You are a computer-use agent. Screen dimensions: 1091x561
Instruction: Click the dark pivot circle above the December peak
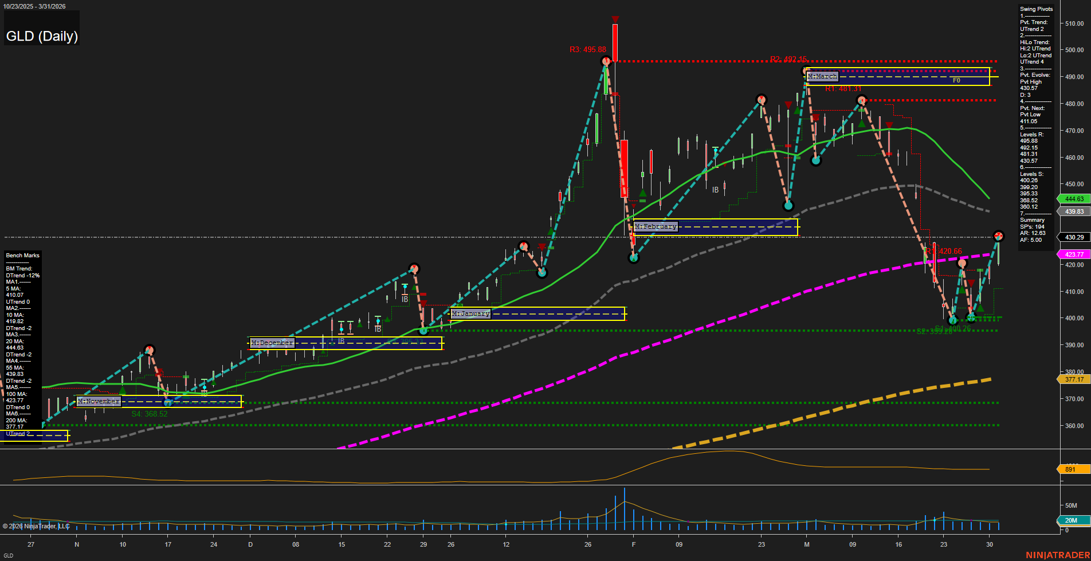(x=414, y=268)
